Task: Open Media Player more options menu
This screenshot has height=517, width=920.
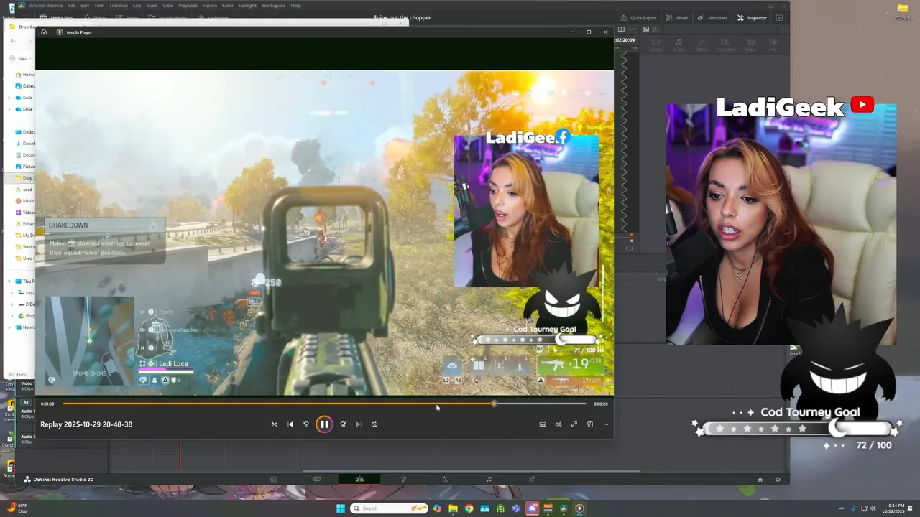Action: click(x=606, y=424)
